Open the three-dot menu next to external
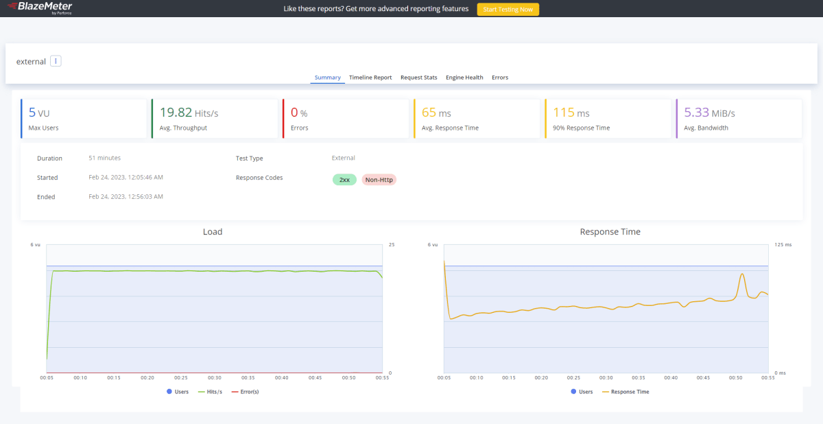The height and width of the screenshot is (424, 823). click(x=56, y=61)
